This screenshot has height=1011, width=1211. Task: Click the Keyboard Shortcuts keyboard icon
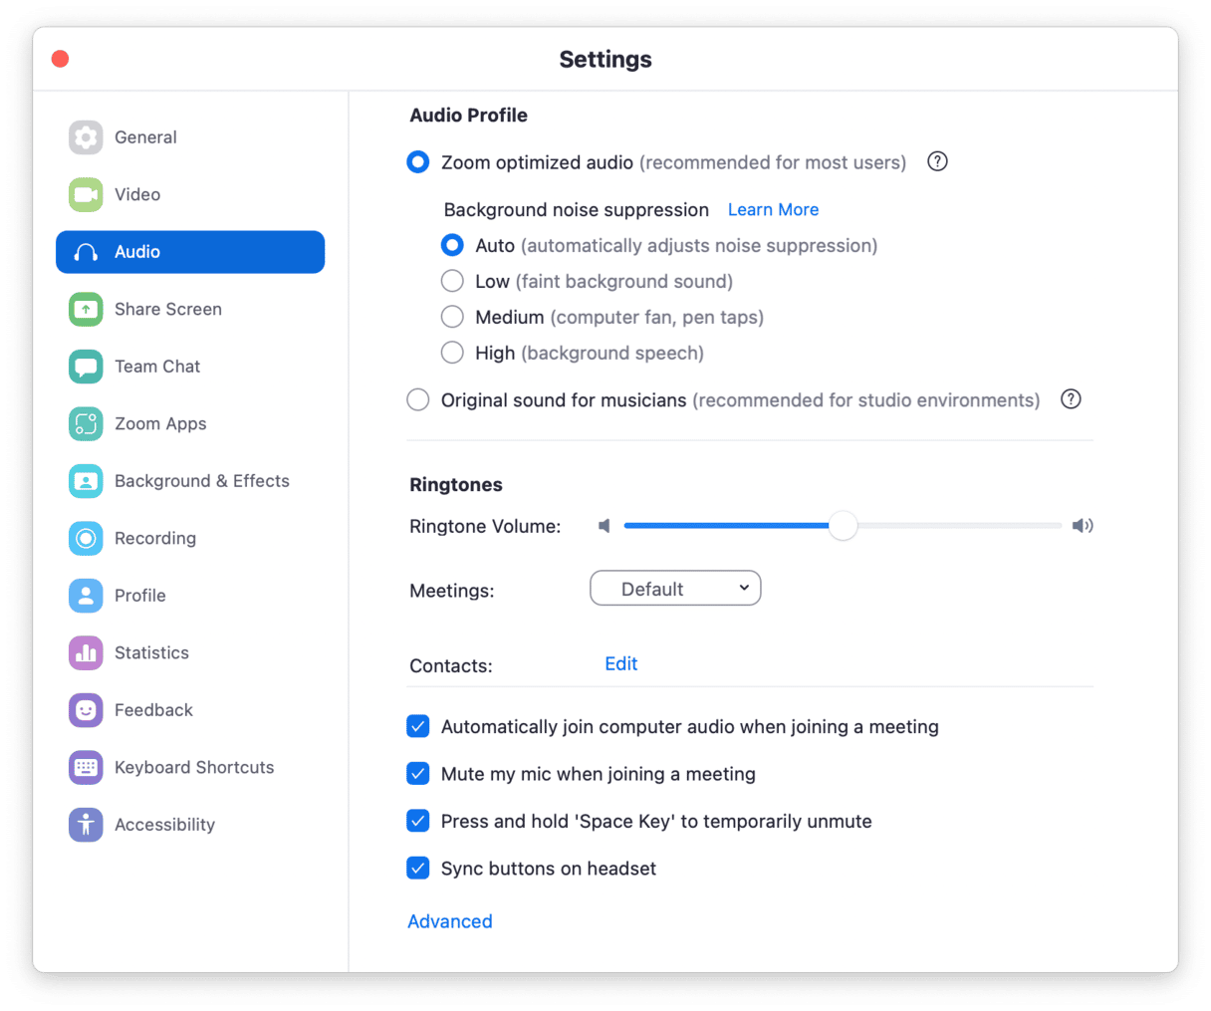click(86, 767)
